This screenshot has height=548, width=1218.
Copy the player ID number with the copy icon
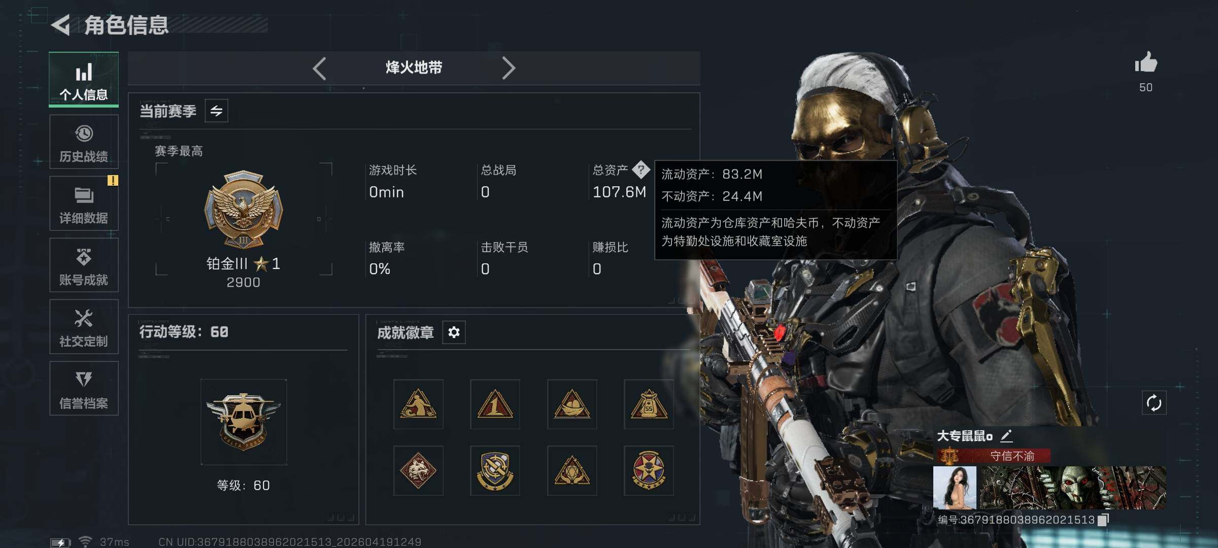coord(1103,520)
